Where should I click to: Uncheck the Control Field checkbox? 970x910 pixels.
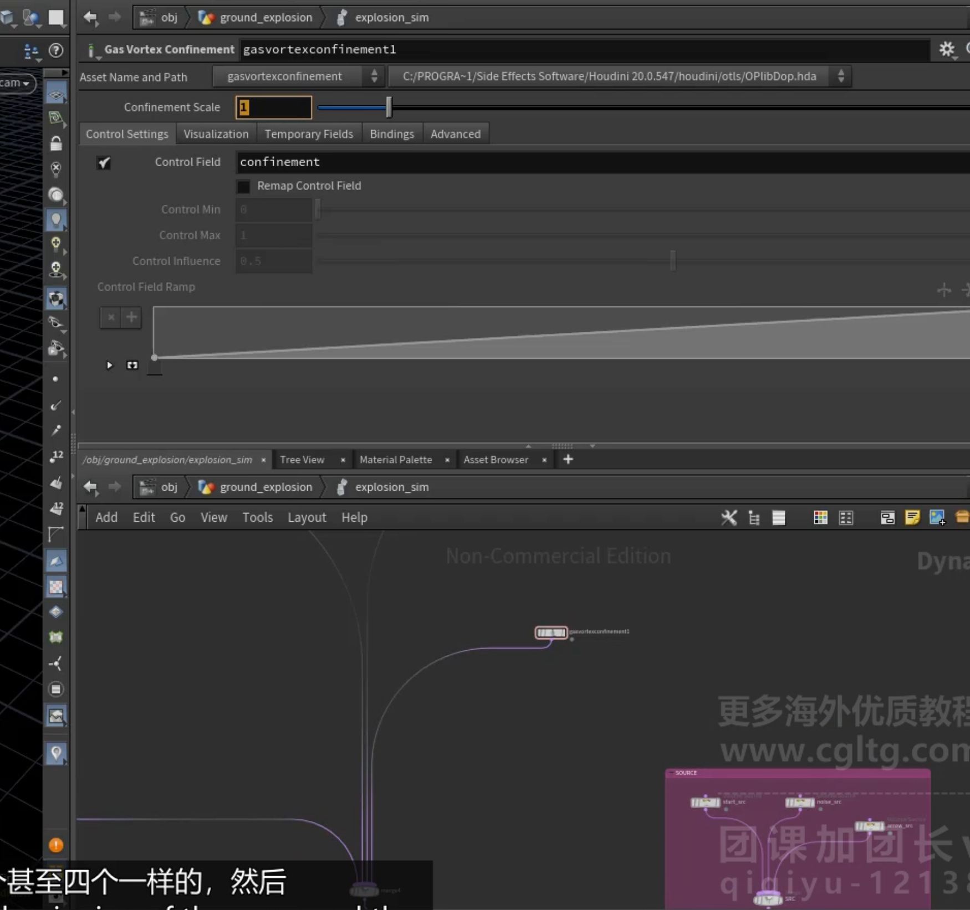(x=104, y=162)
